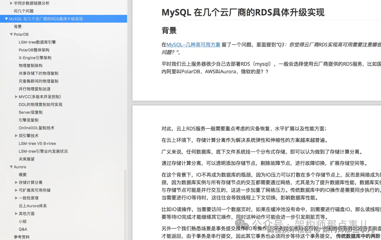381x240 pixels.
Task: Expand the 可扩展高可用存储 outline node
Action: point(16,190)
